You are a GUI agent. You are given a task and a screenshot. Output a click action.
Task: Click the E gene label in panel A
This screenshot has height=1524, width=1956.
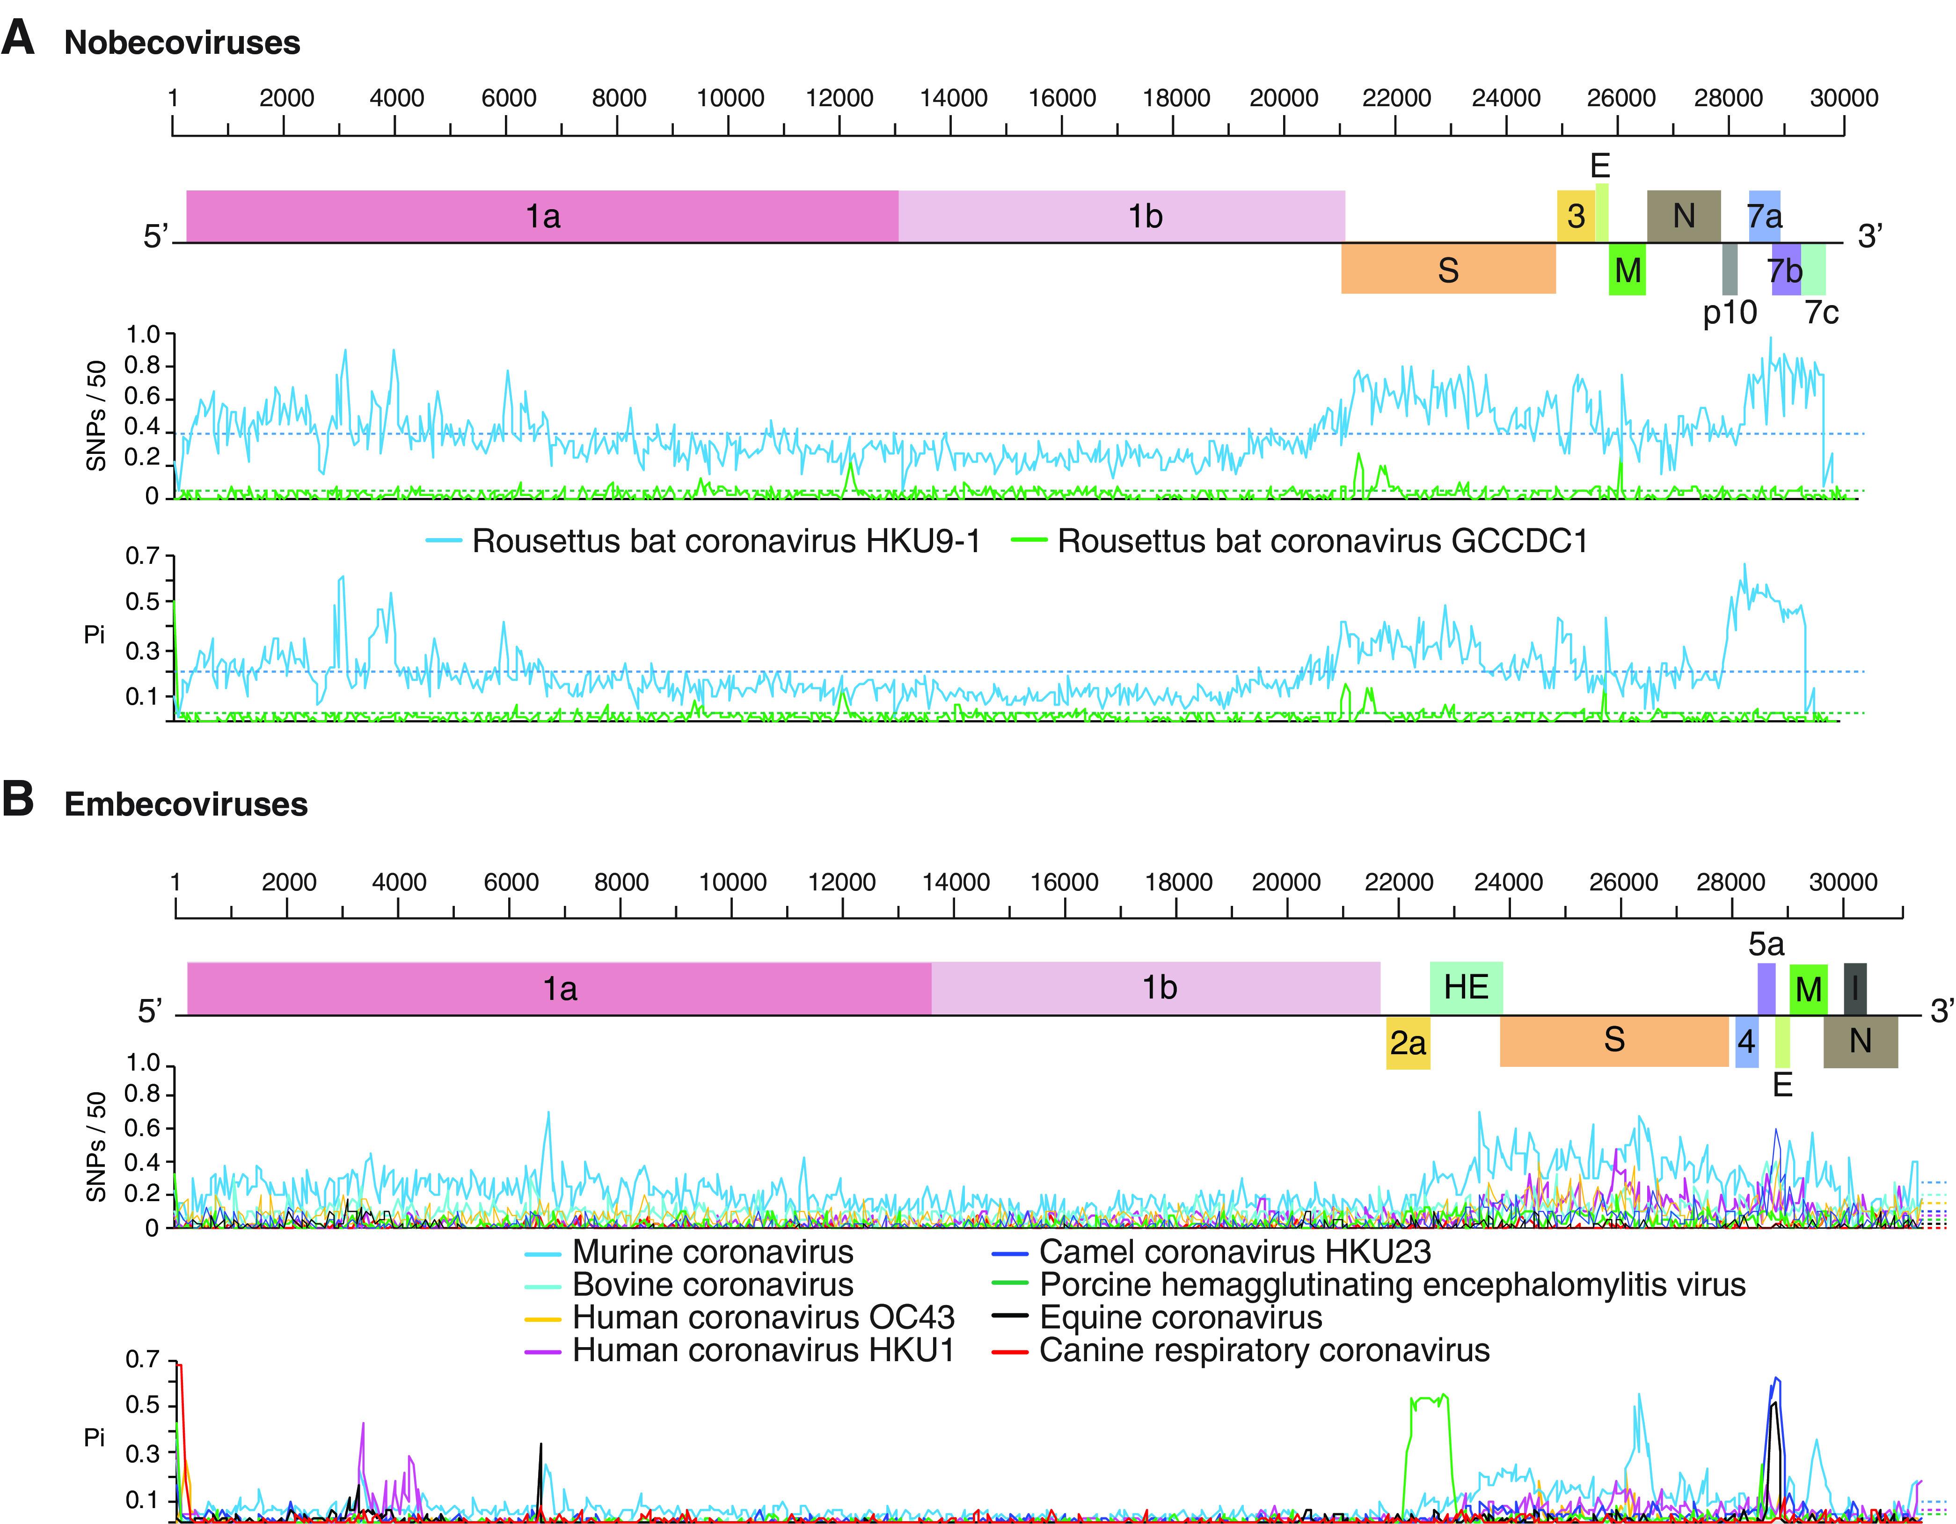[1599, 166]
